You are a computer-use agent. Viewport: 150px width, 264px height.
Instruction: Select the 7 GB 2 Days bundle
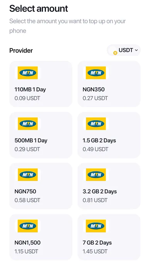click(x=109, y=237)
